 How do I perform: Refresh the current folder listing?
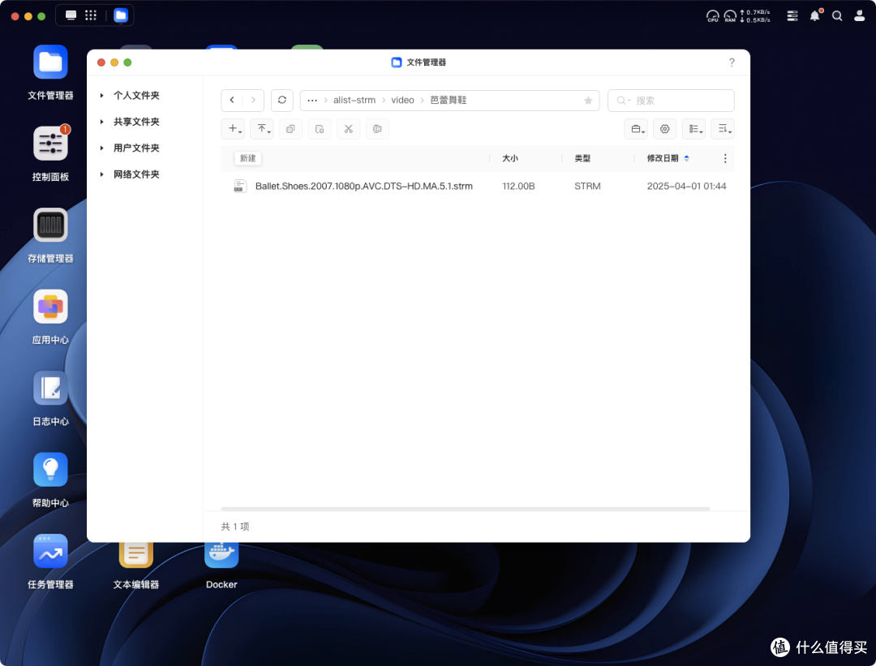(x=282, y=100)
